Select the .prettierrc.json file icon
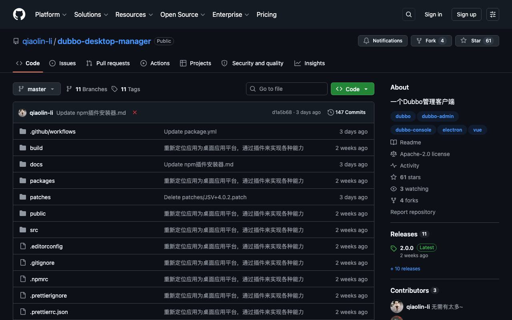This screenshot has width=512, height=320. pyautogui.click(x=23, y=312)
